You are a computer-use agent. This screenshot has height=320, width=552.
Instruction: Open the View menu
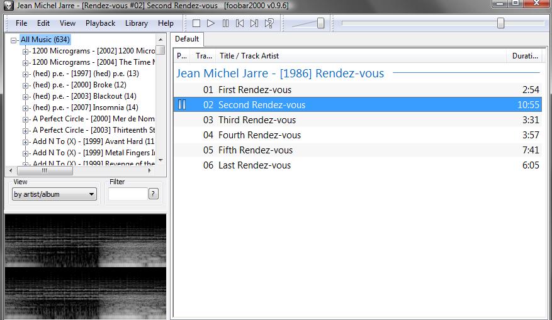point(67,23)
